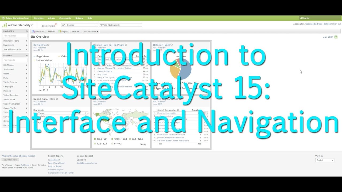The width and height of the screenshot is (342, 192).
Task: Click the 'Casino Analytics' row in Bounce Rate table
Action: click(121, 71)
